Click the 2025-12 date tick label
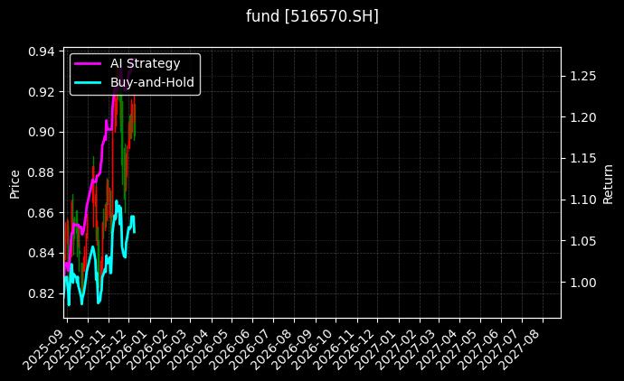624x381 pixels. coord(105,348)
